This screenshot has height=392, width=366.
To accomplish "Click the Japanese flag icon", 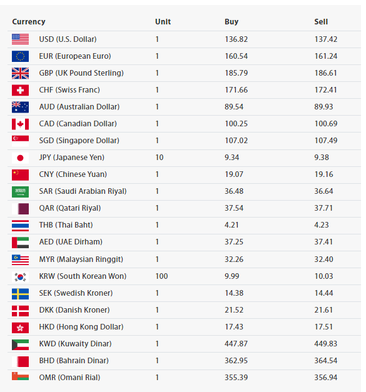I will [20, 158].
